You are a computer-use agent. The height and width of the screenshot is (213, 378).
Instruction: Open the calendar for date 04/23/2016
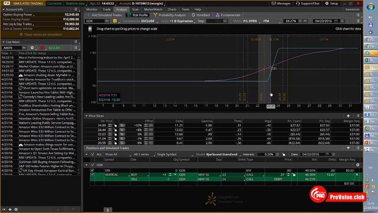336,21
